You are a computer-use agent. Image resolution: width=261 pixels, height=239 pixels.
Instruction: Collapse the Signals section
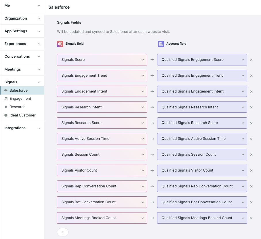point(22,82)
